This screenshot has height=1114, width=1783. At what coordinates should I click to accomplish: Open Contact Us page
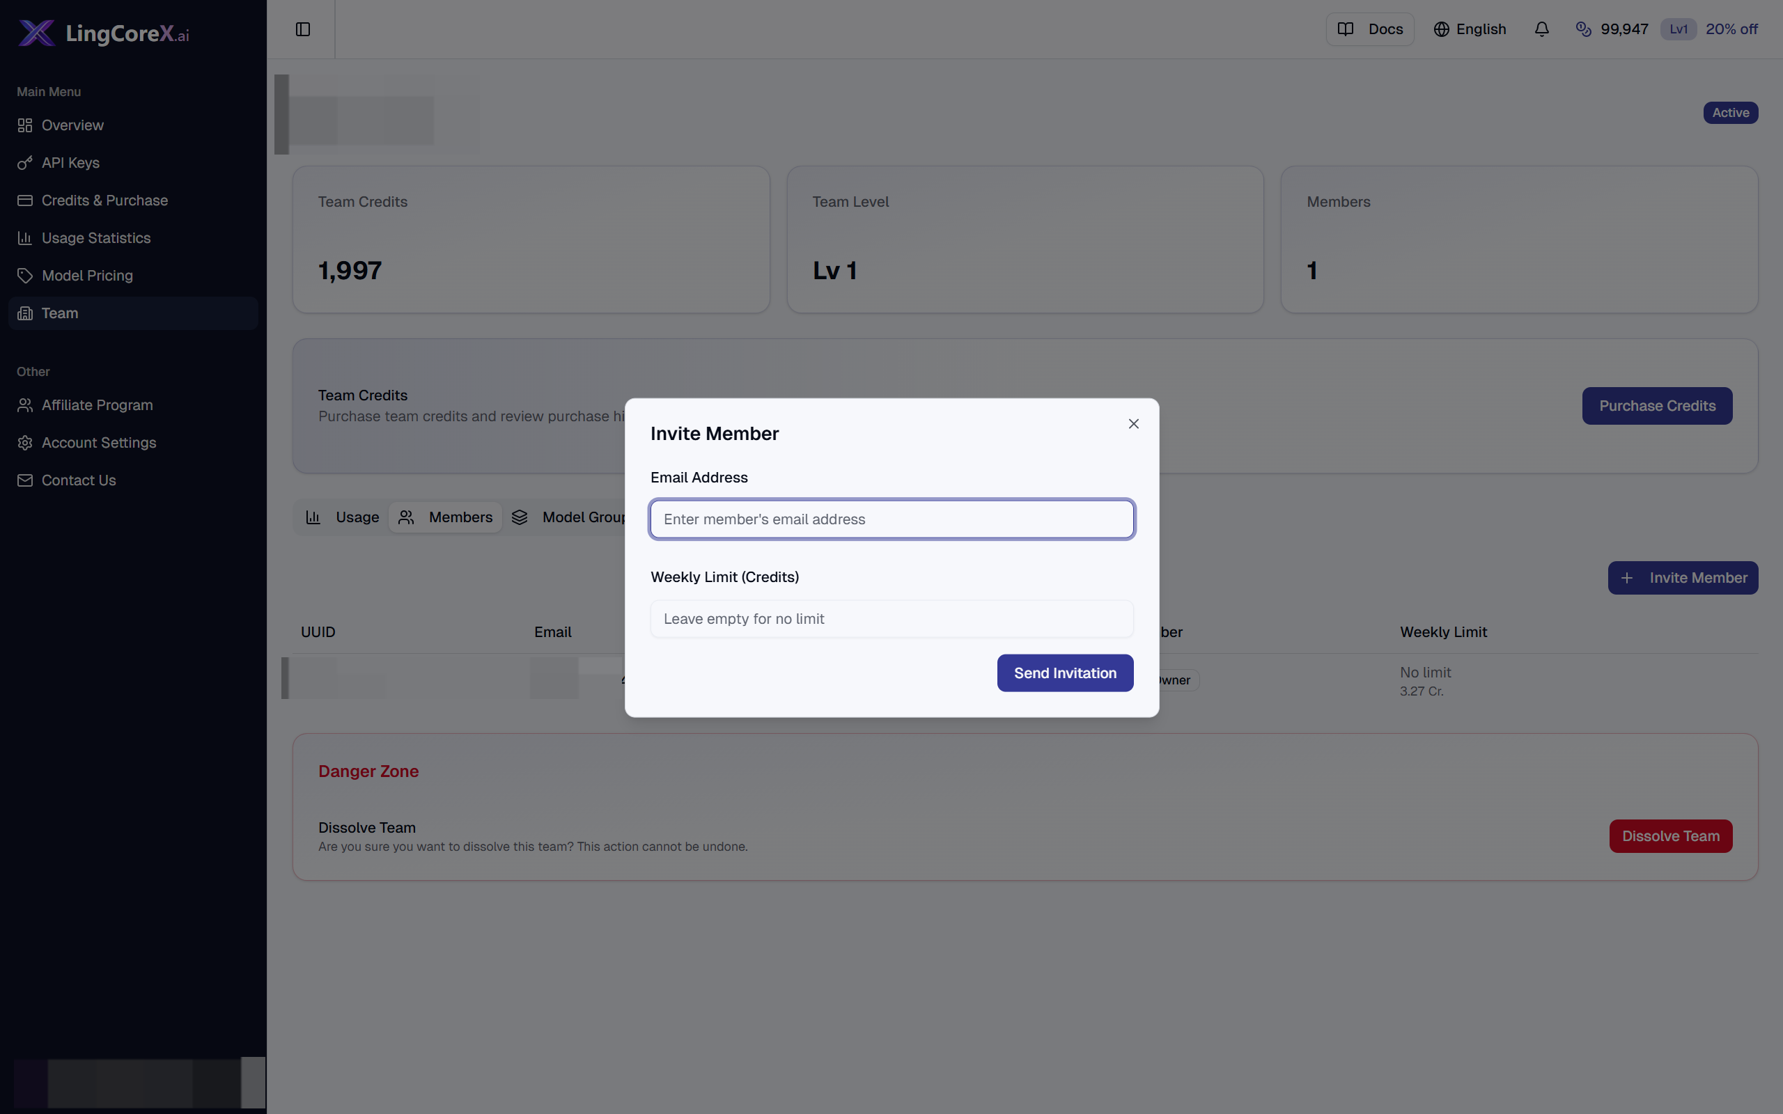pyautogui.click(x=132, y=480)
